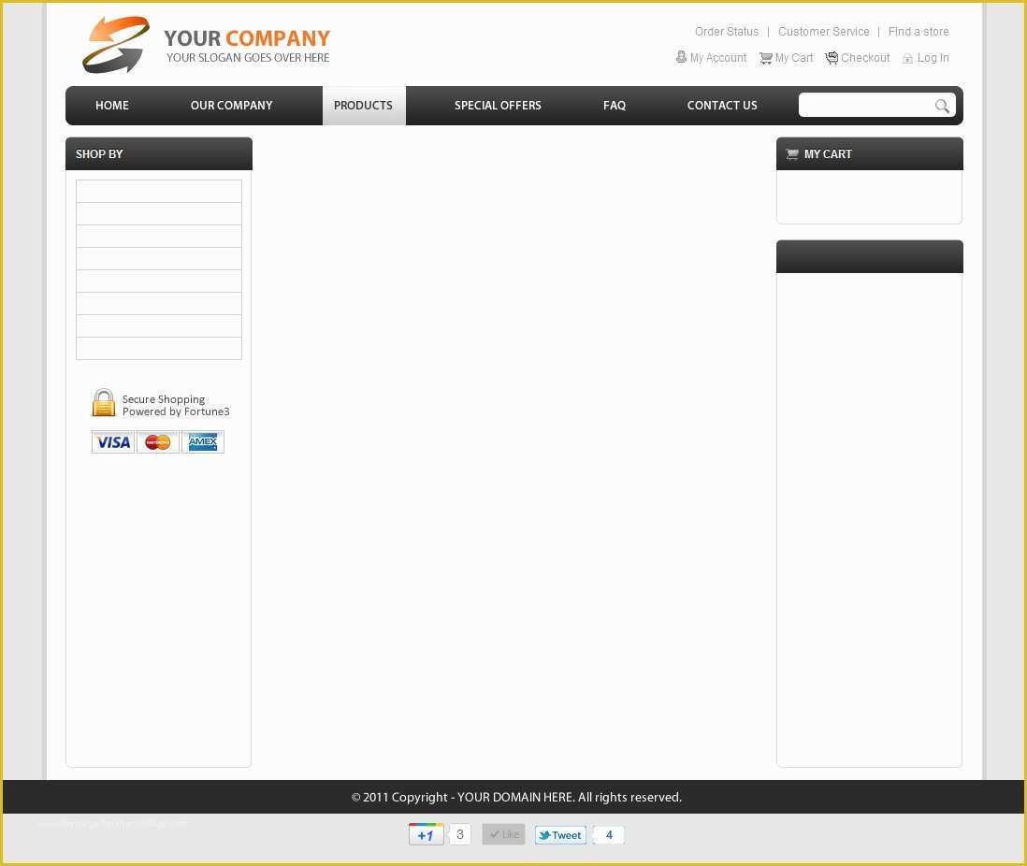Click the Log In lock icon
This screenshot has height=866, width=1027.
tap(907, 58)
